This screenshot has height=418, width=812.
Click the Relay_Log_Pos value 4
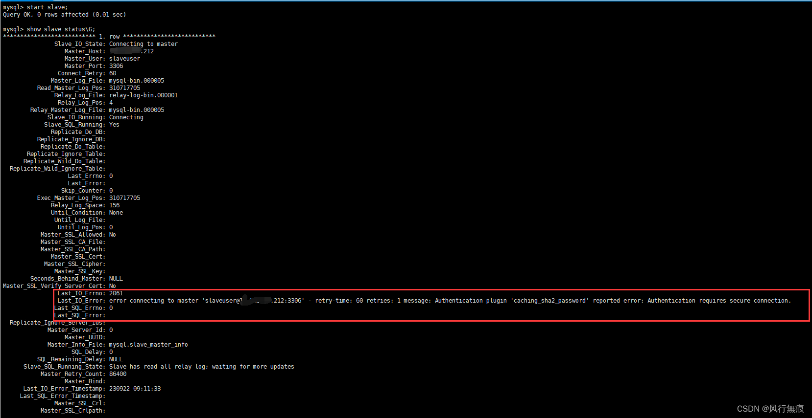[111, 103]
